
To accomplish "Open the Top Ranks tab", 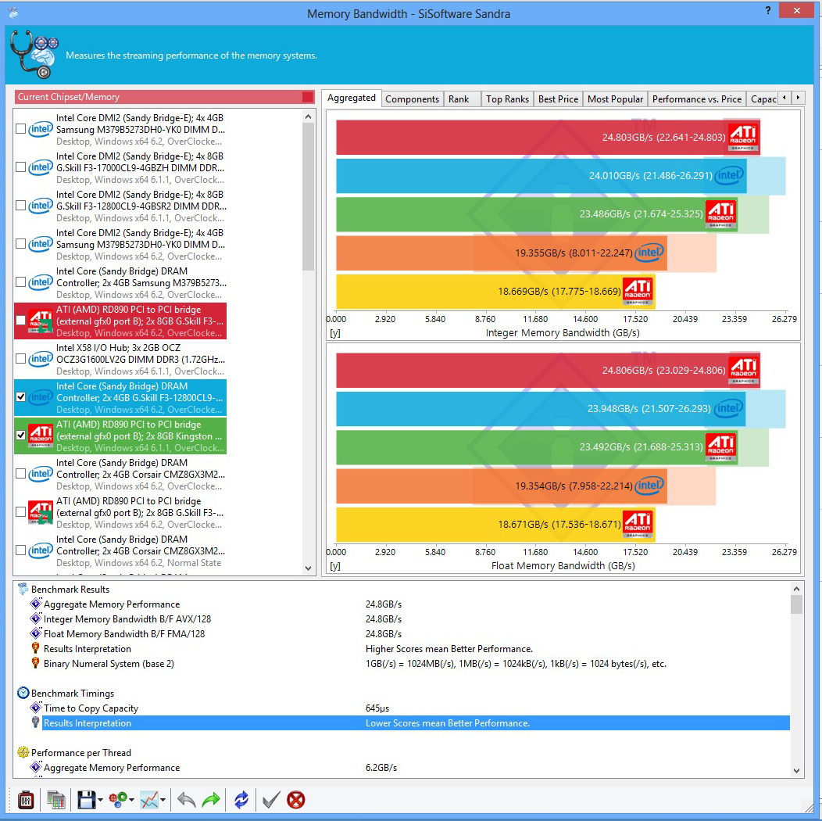I will tap(507, 99).
